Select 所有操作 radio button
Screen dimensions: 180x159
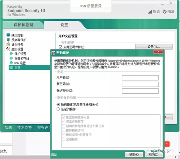58,104
